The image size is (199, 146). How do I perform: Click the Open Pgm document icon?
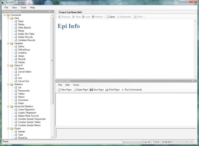coord(75,90)
